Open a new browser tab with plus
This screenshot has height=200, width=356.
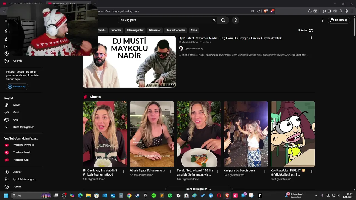[95, 4]
